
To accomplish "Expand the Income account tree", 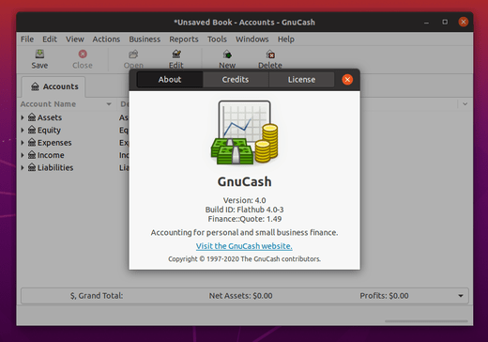I will point(23,155).
